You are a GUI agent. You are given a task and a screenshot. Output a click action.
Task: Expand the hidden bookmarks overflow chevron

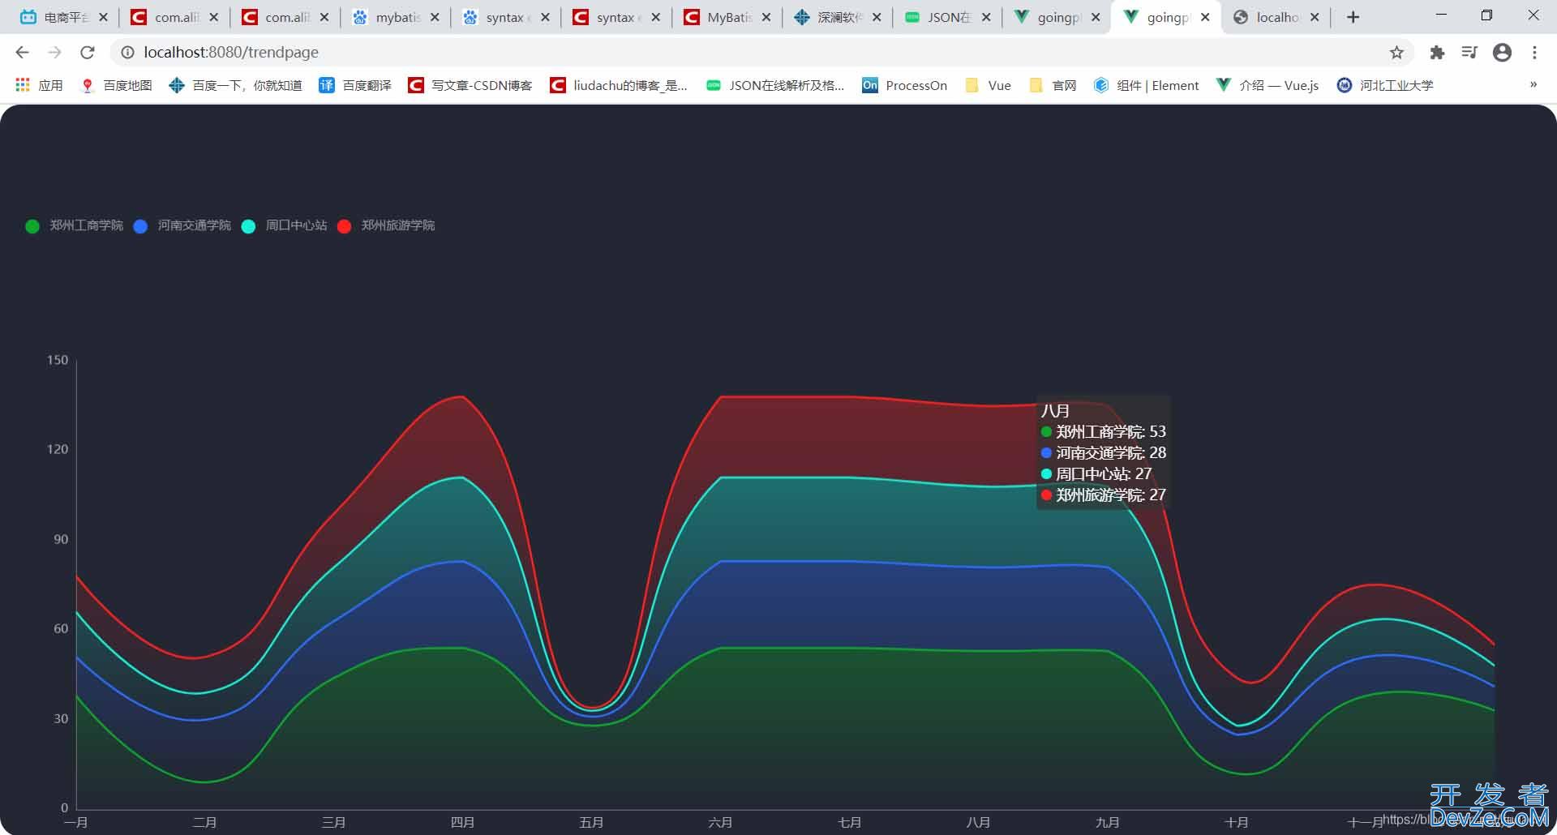1533,85
